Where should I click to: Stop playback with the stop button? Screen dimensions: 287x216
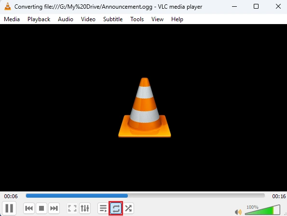[41, 208]
